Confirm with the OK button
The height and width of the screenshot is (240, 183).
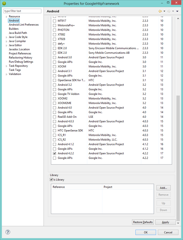[146, 232]
